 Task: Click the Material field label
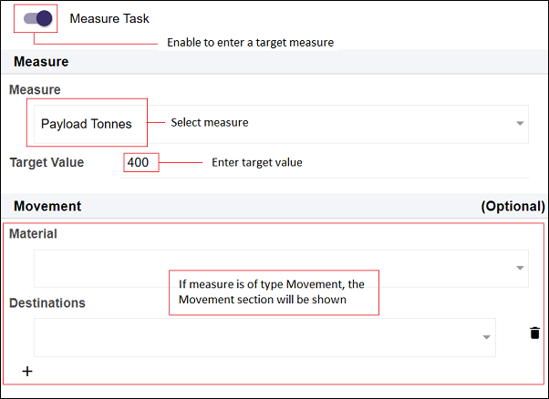point(33,233)
